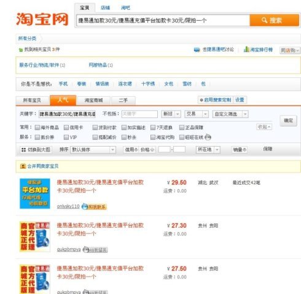Click the 确定 confirm button
The width and height of the screenshot is (301, 294).
point(288,121)
